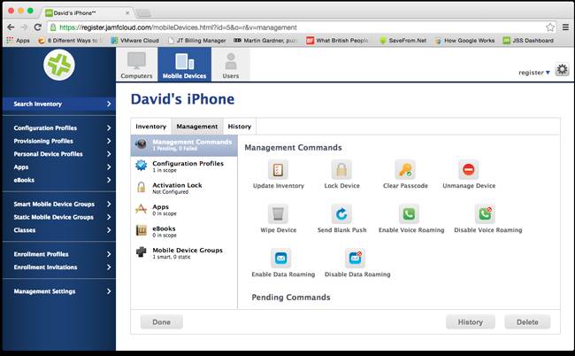Switch to the Management tab
The image size is (575, 356).
tap(197, 127)
